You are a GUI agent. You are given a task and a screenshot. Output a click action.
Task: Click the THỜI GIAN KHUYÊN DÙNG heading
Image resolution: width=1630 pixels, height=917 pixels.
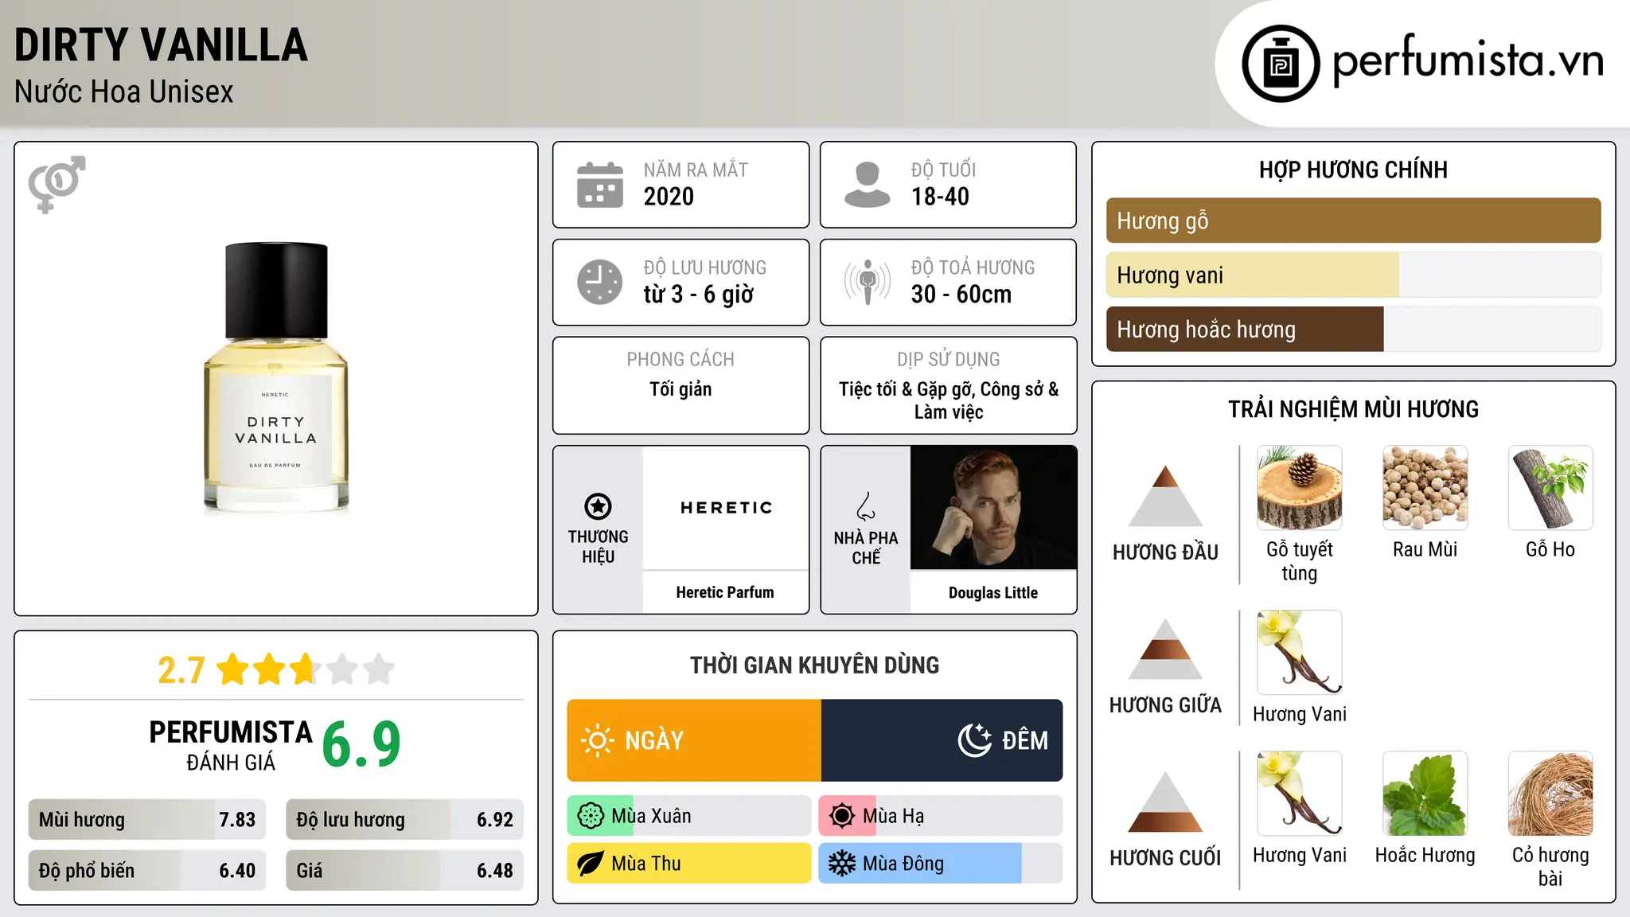coord(814,665)
